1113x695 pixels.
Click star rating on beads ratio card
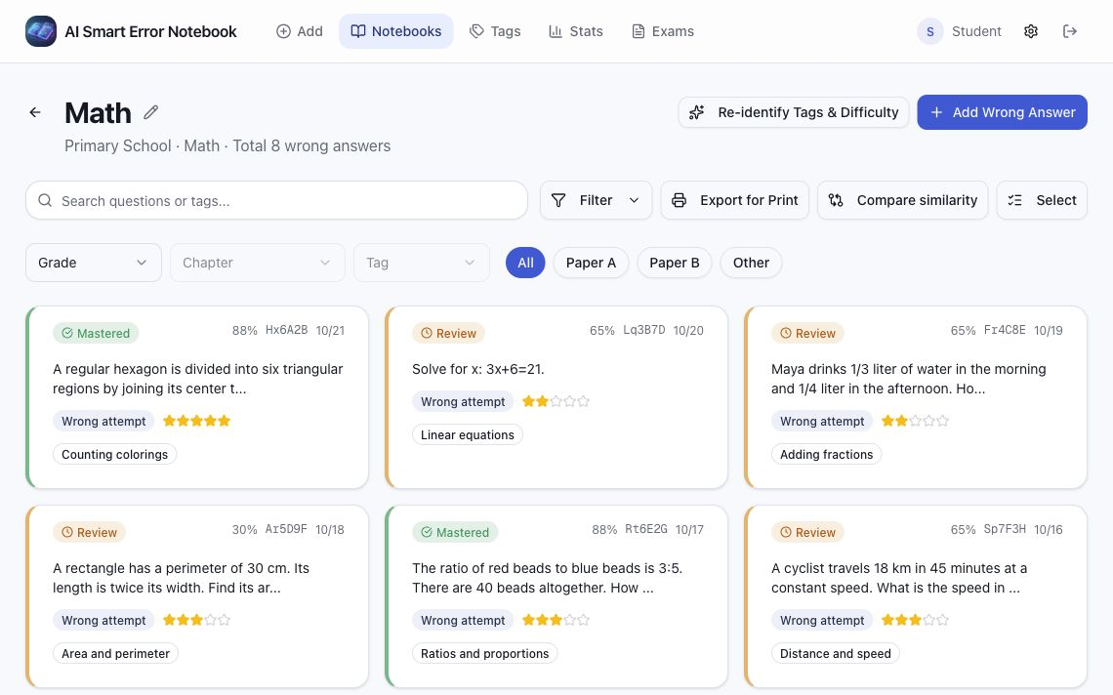pos(556,620)
